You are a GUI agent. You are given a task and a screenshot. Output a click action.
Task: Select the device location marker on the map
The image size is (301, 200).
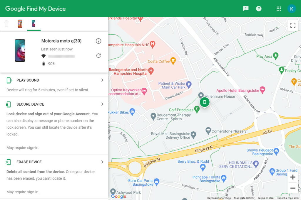click(x=205, y=102)
